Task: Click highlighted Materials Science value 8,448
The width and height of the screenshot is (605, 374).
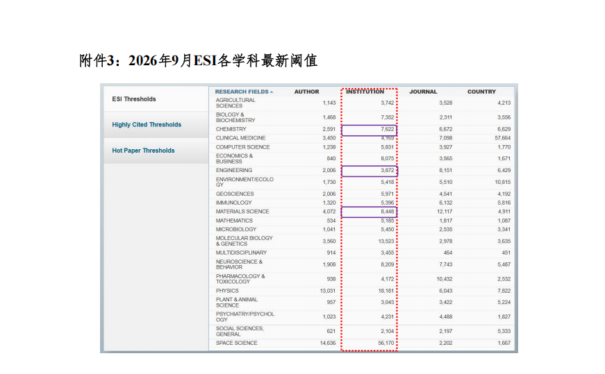Action: point(370,212)
